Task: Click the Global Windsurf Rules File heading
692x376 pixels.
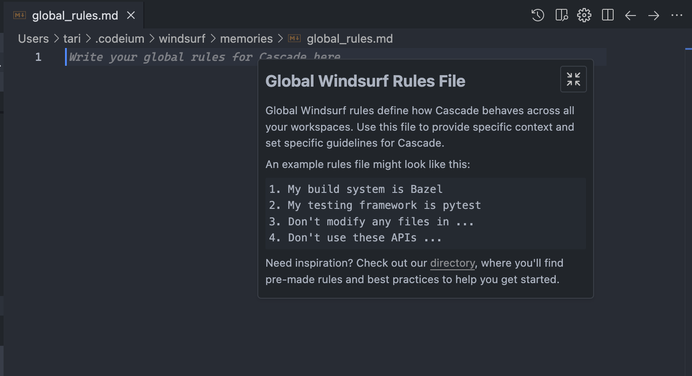Action: (365, 81)
